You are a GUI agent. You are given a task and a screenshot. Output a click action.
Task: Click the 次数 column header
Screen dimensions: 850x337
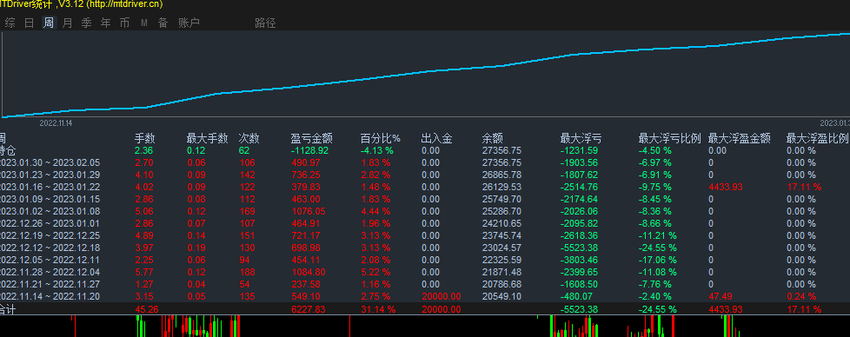click(249, 139)
